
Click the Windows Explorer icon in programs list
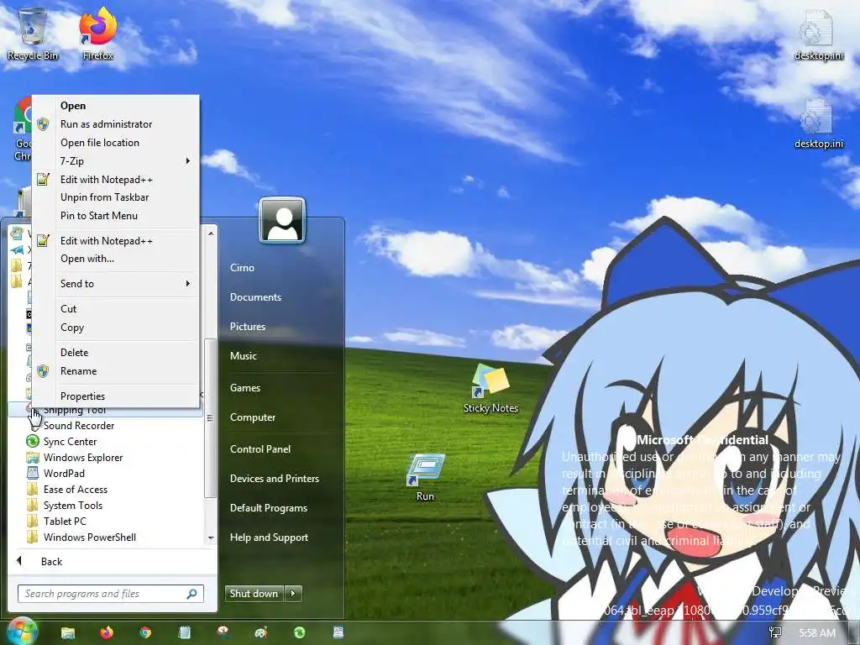point(33,457)
